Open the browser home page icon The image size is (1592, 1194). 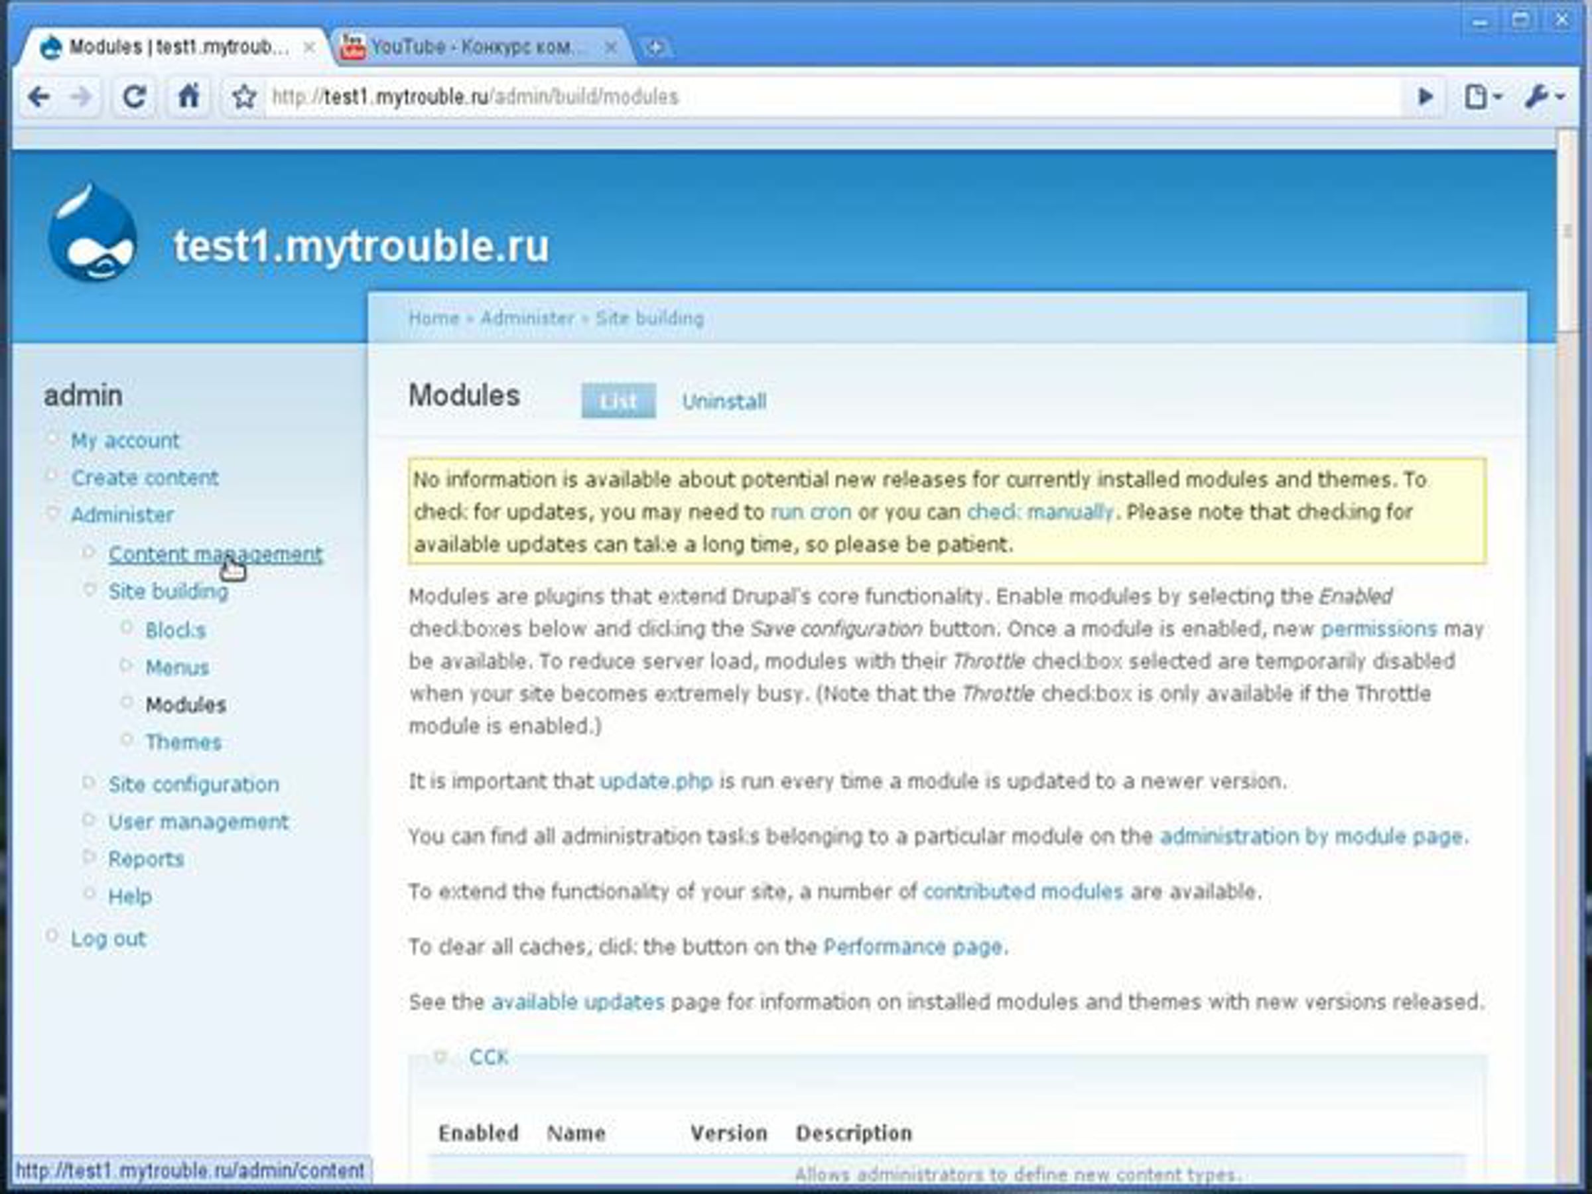click(188, 96)
